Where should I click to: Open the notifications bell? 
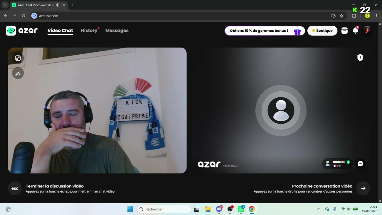coord(355,30)
